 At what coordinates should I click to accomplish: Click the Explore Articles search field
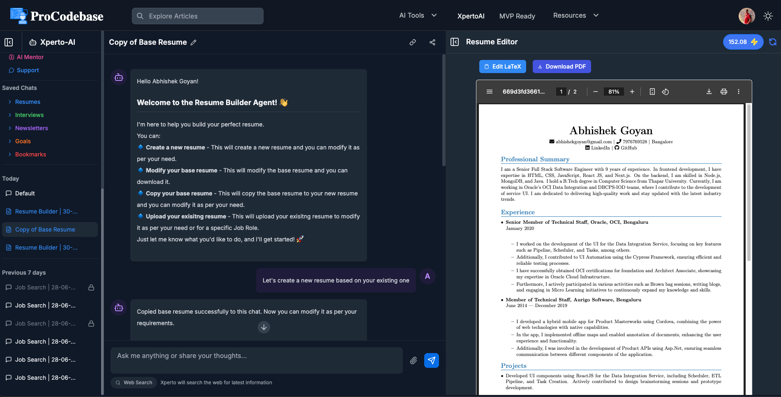tap(198, 16)
